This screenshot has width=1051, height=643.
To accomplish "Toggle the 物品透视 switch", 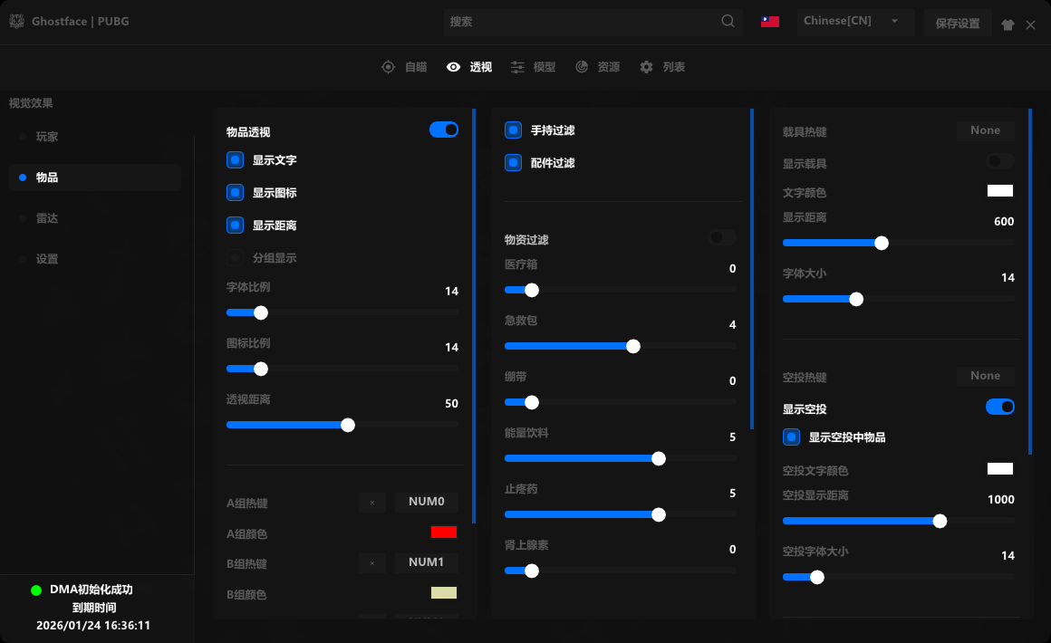I will click(444, 130).
